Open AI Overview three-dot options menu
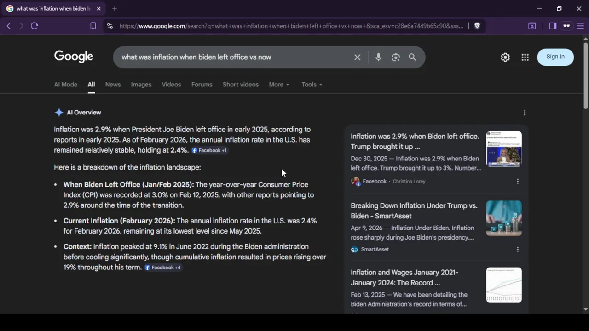This screenshot has width=589, height=331. pyautogui.click(x=525, y=113)
